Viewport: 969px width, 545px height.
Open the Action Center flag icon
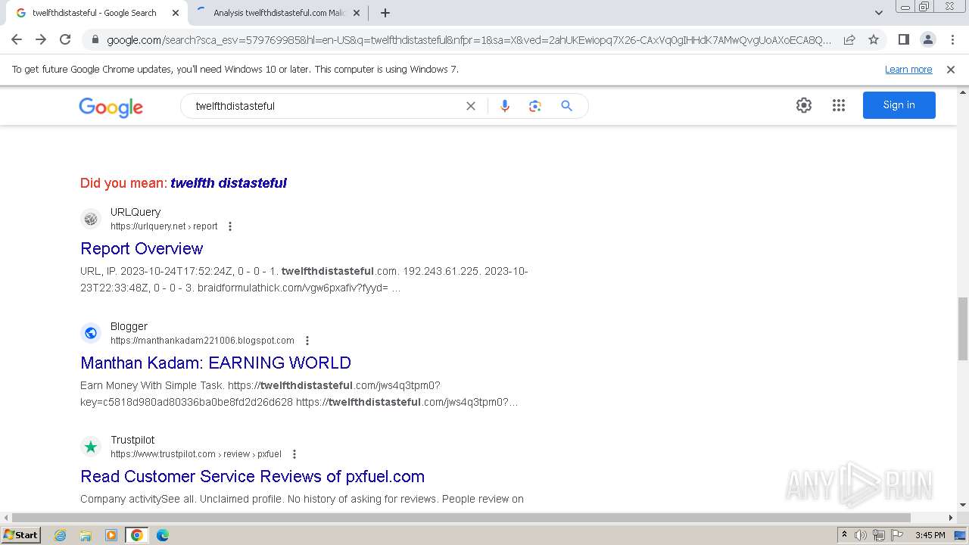point(897,535)
